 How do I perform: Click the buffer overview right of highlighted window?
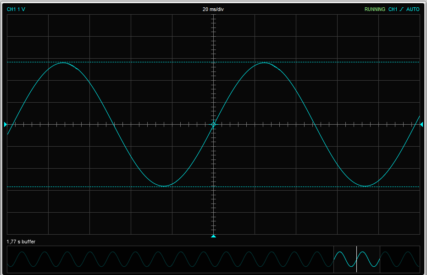(x=399, y=259)
